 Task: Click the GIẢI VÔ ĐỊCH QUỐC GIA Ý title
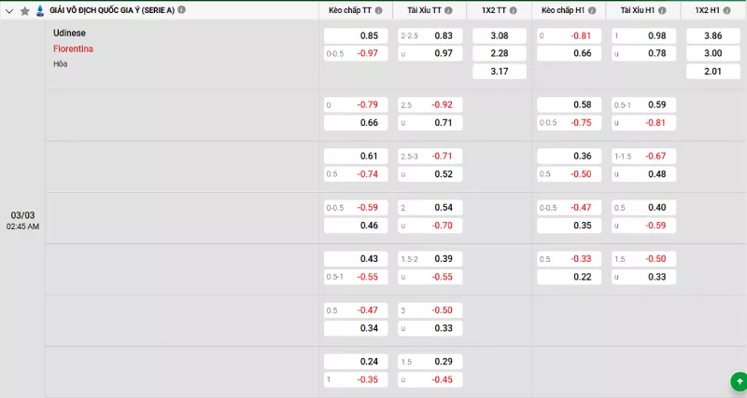click(111, 10)
